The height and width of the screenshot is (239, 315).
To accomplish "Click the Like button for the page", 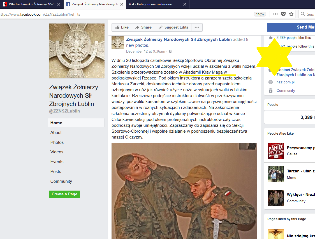I will point(122,27).
